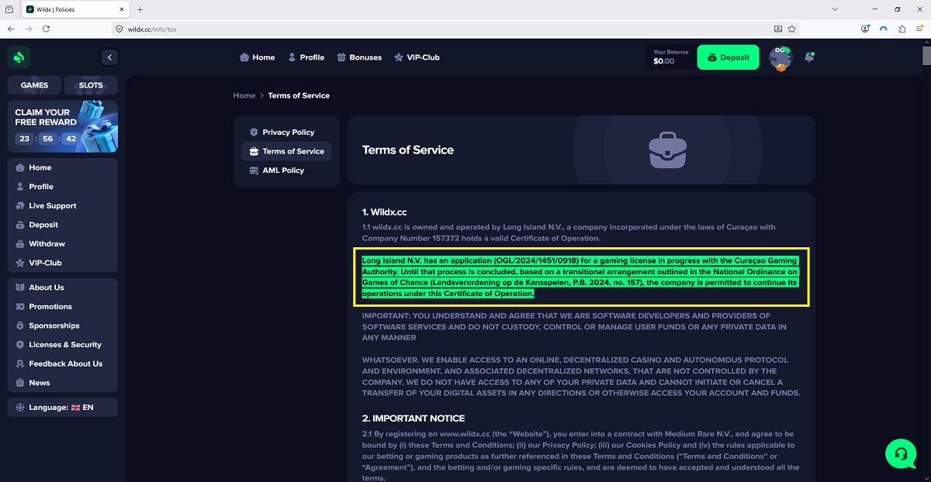Open a new browser tab
This screenshot has width=931, height=482.
(140, 9)
